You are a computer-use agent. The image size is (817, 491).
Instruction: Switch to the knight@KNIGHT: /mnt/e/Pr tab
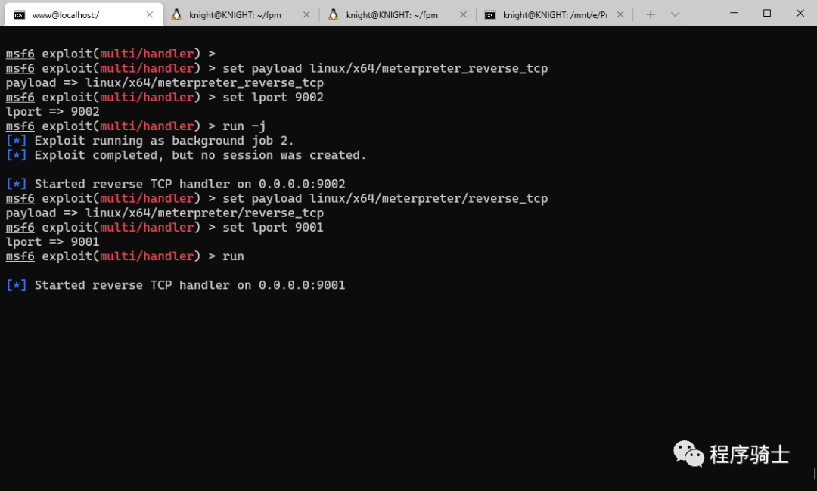[555, 15]
